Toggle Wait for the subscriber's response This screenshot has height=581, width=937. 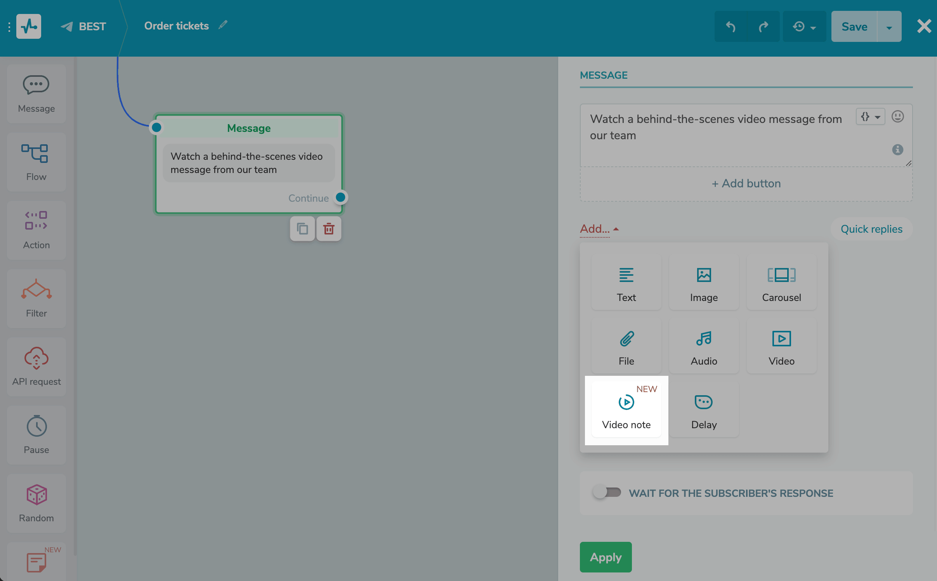pyautogui.click(x=607, y=493)
